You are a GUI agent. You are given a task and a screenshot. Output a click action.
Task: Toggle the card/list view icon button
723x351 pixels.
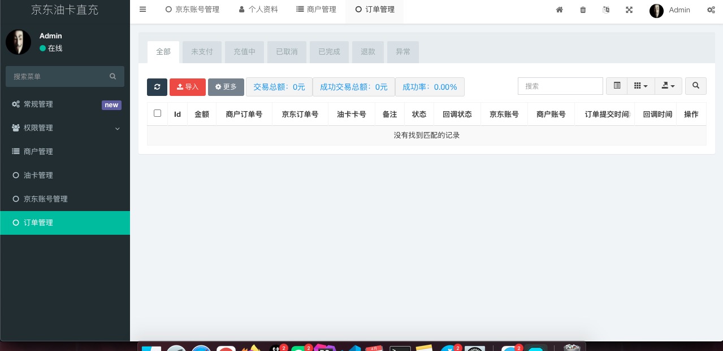point(617,86)
